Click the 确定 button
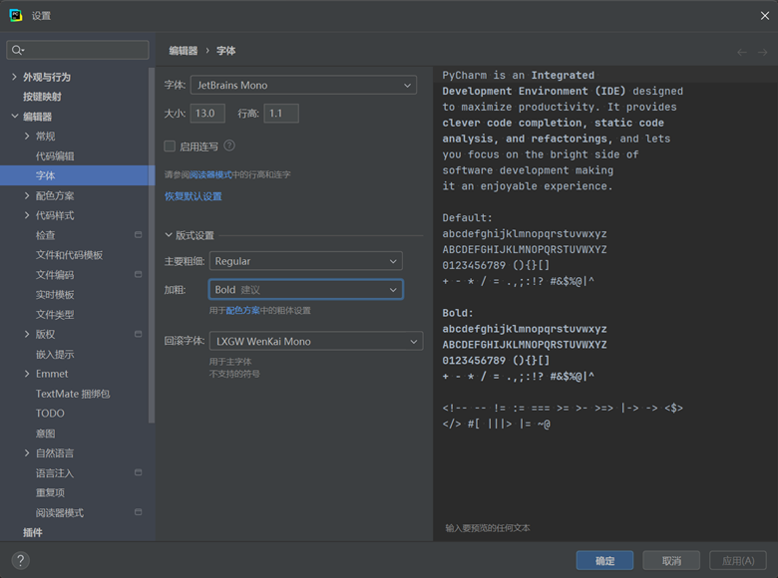 point(604,561)
